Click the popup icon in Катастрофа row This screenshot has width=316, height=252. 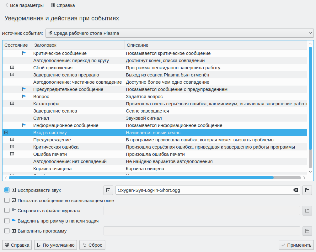[x=12, y=104]
